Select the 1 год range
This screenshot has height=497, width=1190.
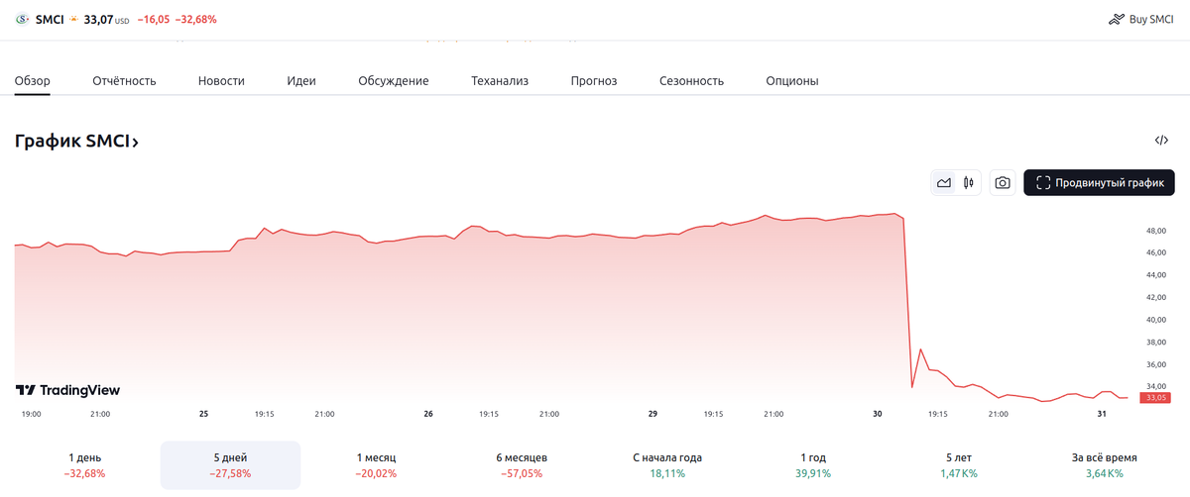click(813, 465)
